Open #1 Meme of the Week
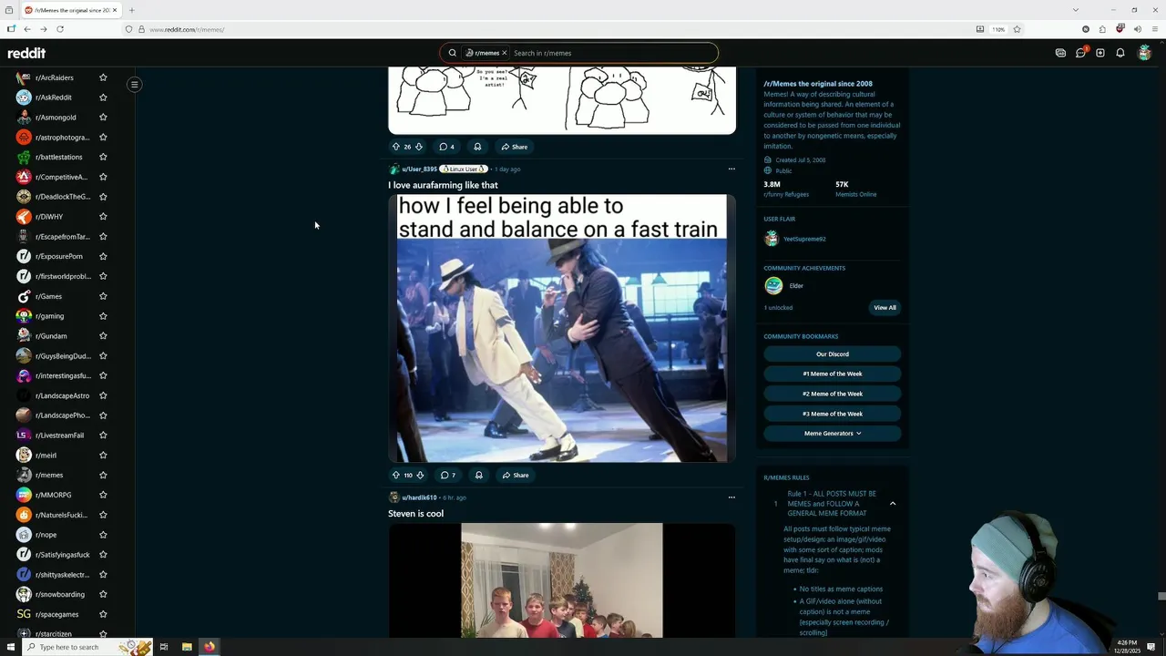 tap(833, 374)
